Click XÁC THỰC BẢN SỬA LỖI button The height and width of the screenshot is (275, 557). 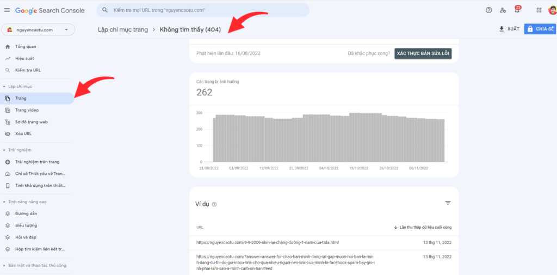coord(423,53)
